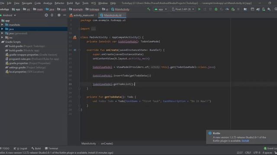Click the UTF-8 encoding status entry

(x=257, y=153)
